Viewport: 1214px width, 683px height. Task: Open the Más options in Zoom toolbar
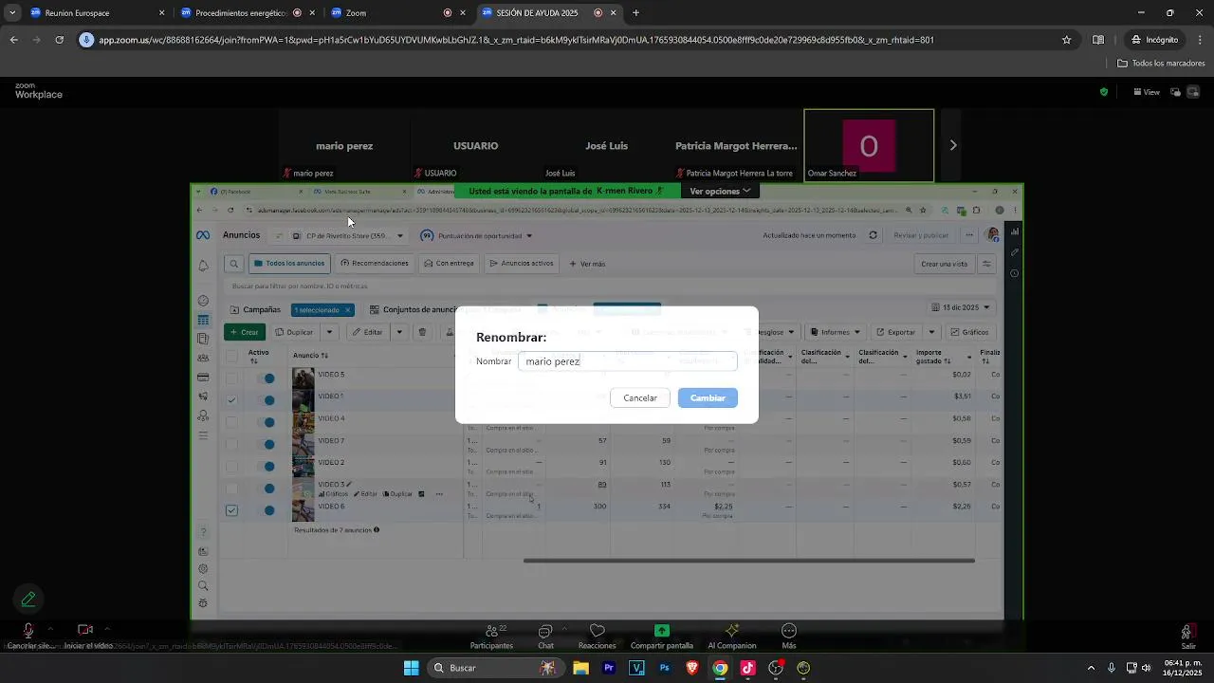pos(789,637)
